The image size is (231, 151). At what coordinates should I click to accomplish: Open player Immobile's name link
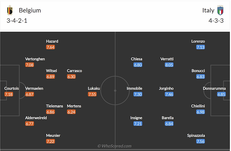135,88
